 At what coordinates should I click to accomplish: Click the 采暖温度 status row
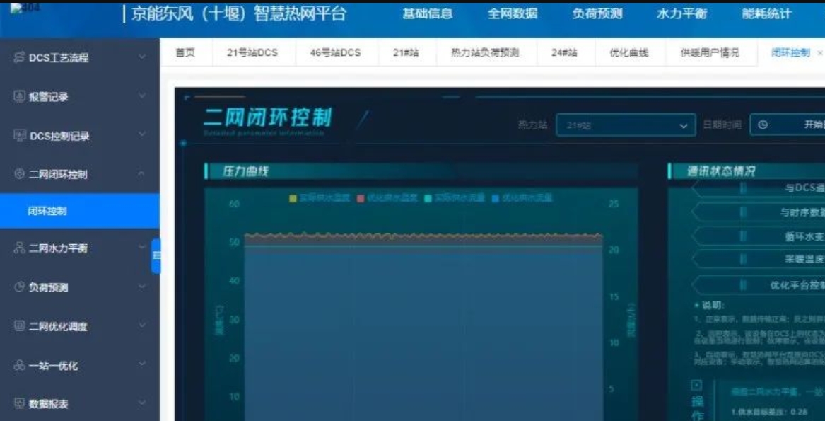(758, 260)
